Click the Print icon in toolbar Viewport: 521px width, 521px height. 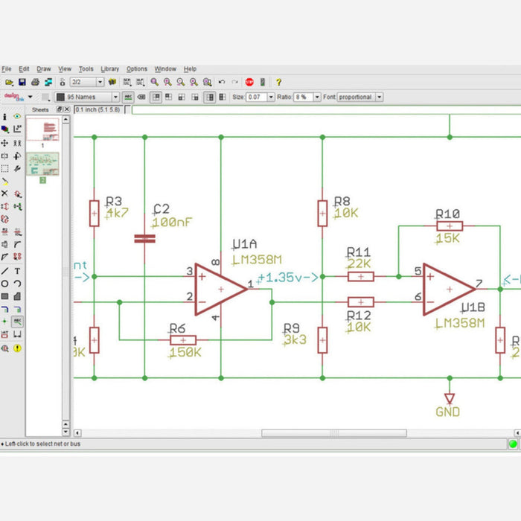[35, 82]
